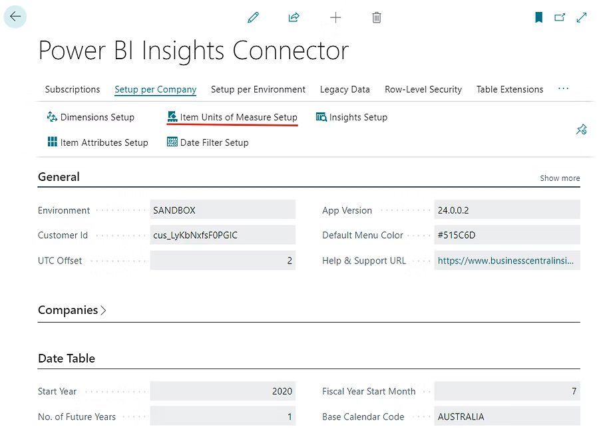The image size is (599, 435).
Task: Click the Base Calendar Code field
Action: [x=506, y=416]
